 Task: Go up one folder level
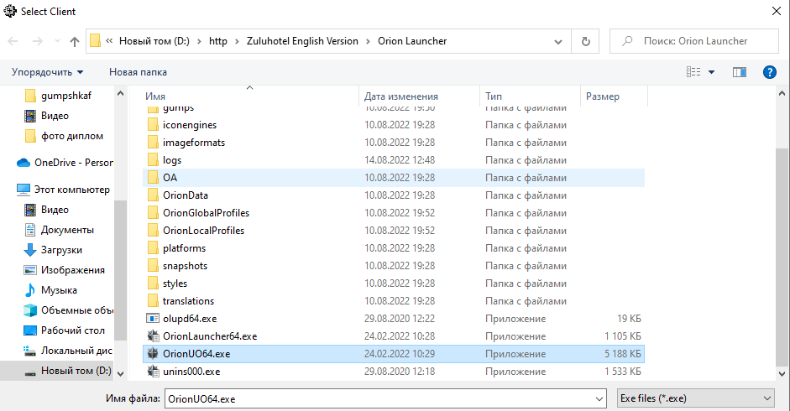pyautogui.click(x=75, y=41)
